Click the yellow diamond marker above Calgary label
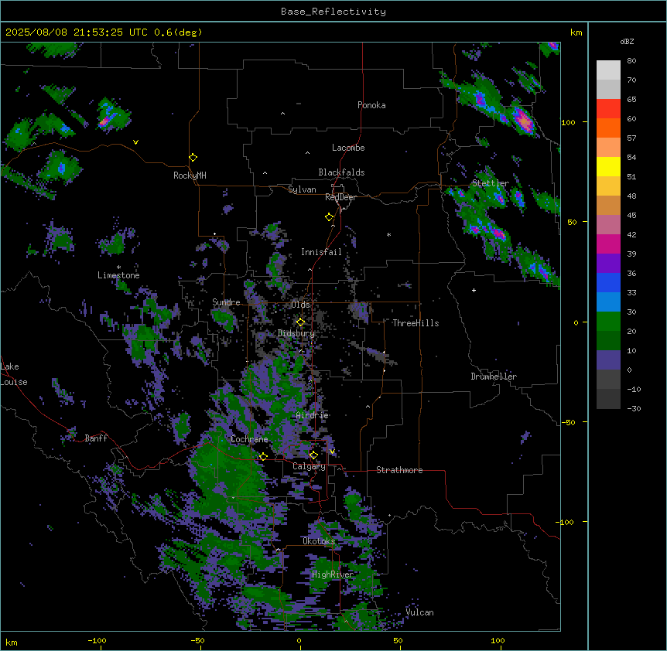667x651 pixels. [313, 455]
